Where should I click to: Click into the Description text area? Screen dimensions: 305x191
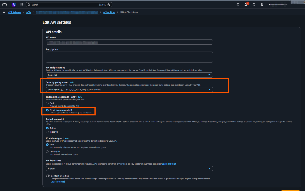(x=129, y=57)
